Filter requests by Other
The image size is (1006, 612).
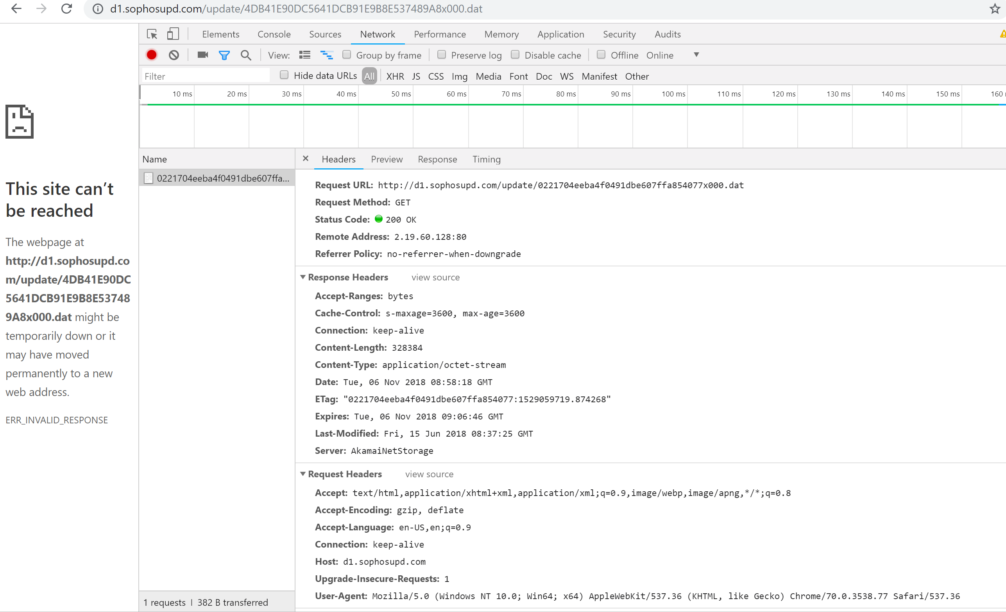pyautogui.click(x=637, y=76)
